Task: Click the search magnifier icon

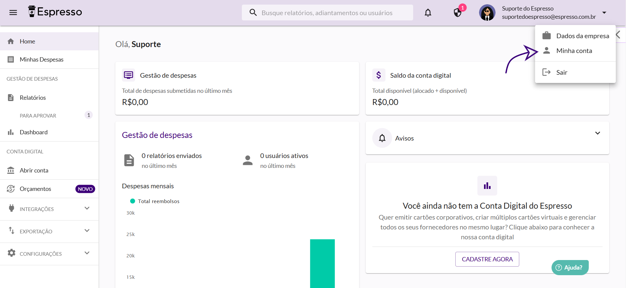Action: click(x=253, y=13)
